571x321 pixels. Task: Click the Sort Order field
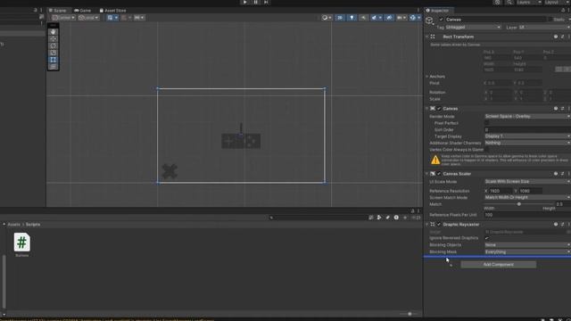pos(527,129)
